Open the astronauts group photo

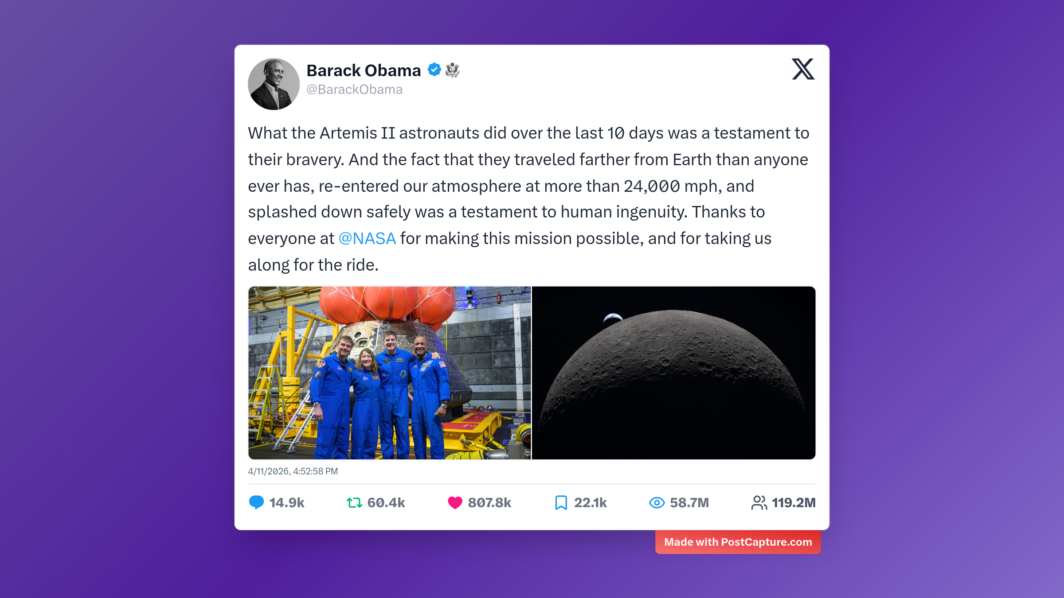[x=389, y=373]
